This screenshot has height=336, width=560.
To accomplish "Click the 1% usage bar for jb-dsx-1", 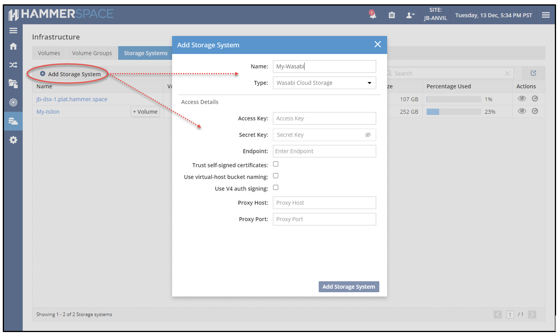I will pyautogui.click(x=454, y=99).
